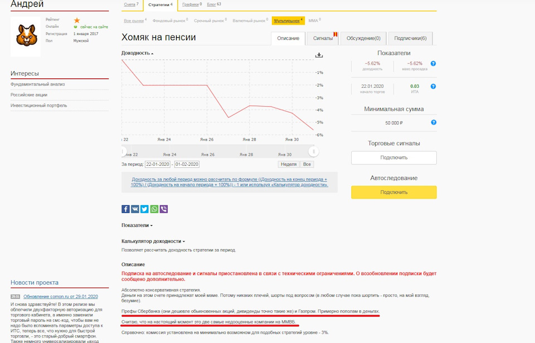
Task: Share the strategy on Facebook
Action: tap(125, 209)
